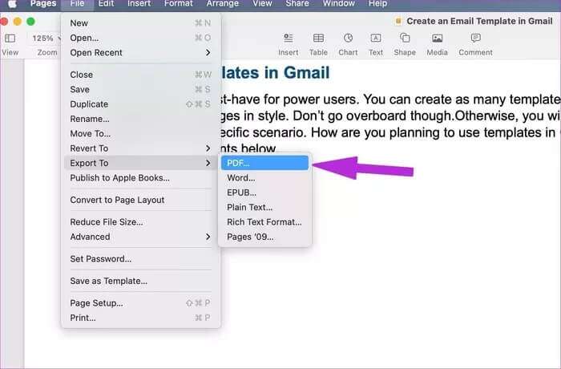Close the File menu in menu bar
Screen dimensions: 561x369
77,4
